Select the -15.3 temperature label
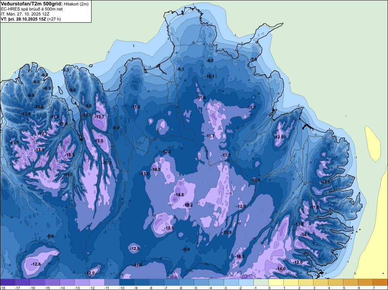This screenshot has height=290, width=388. [69, 155]
